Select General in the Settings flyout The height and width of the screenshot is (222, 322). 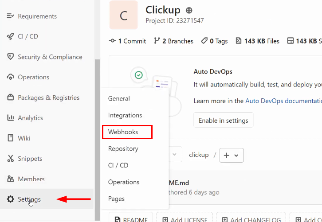coord(119,98)
